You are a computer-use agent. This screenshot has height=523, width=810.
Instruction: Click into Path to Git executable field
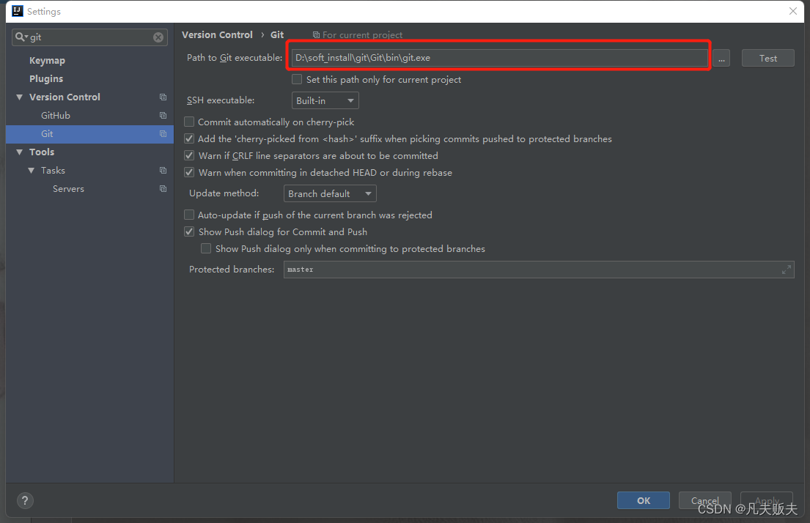click(x=499, y=58)
